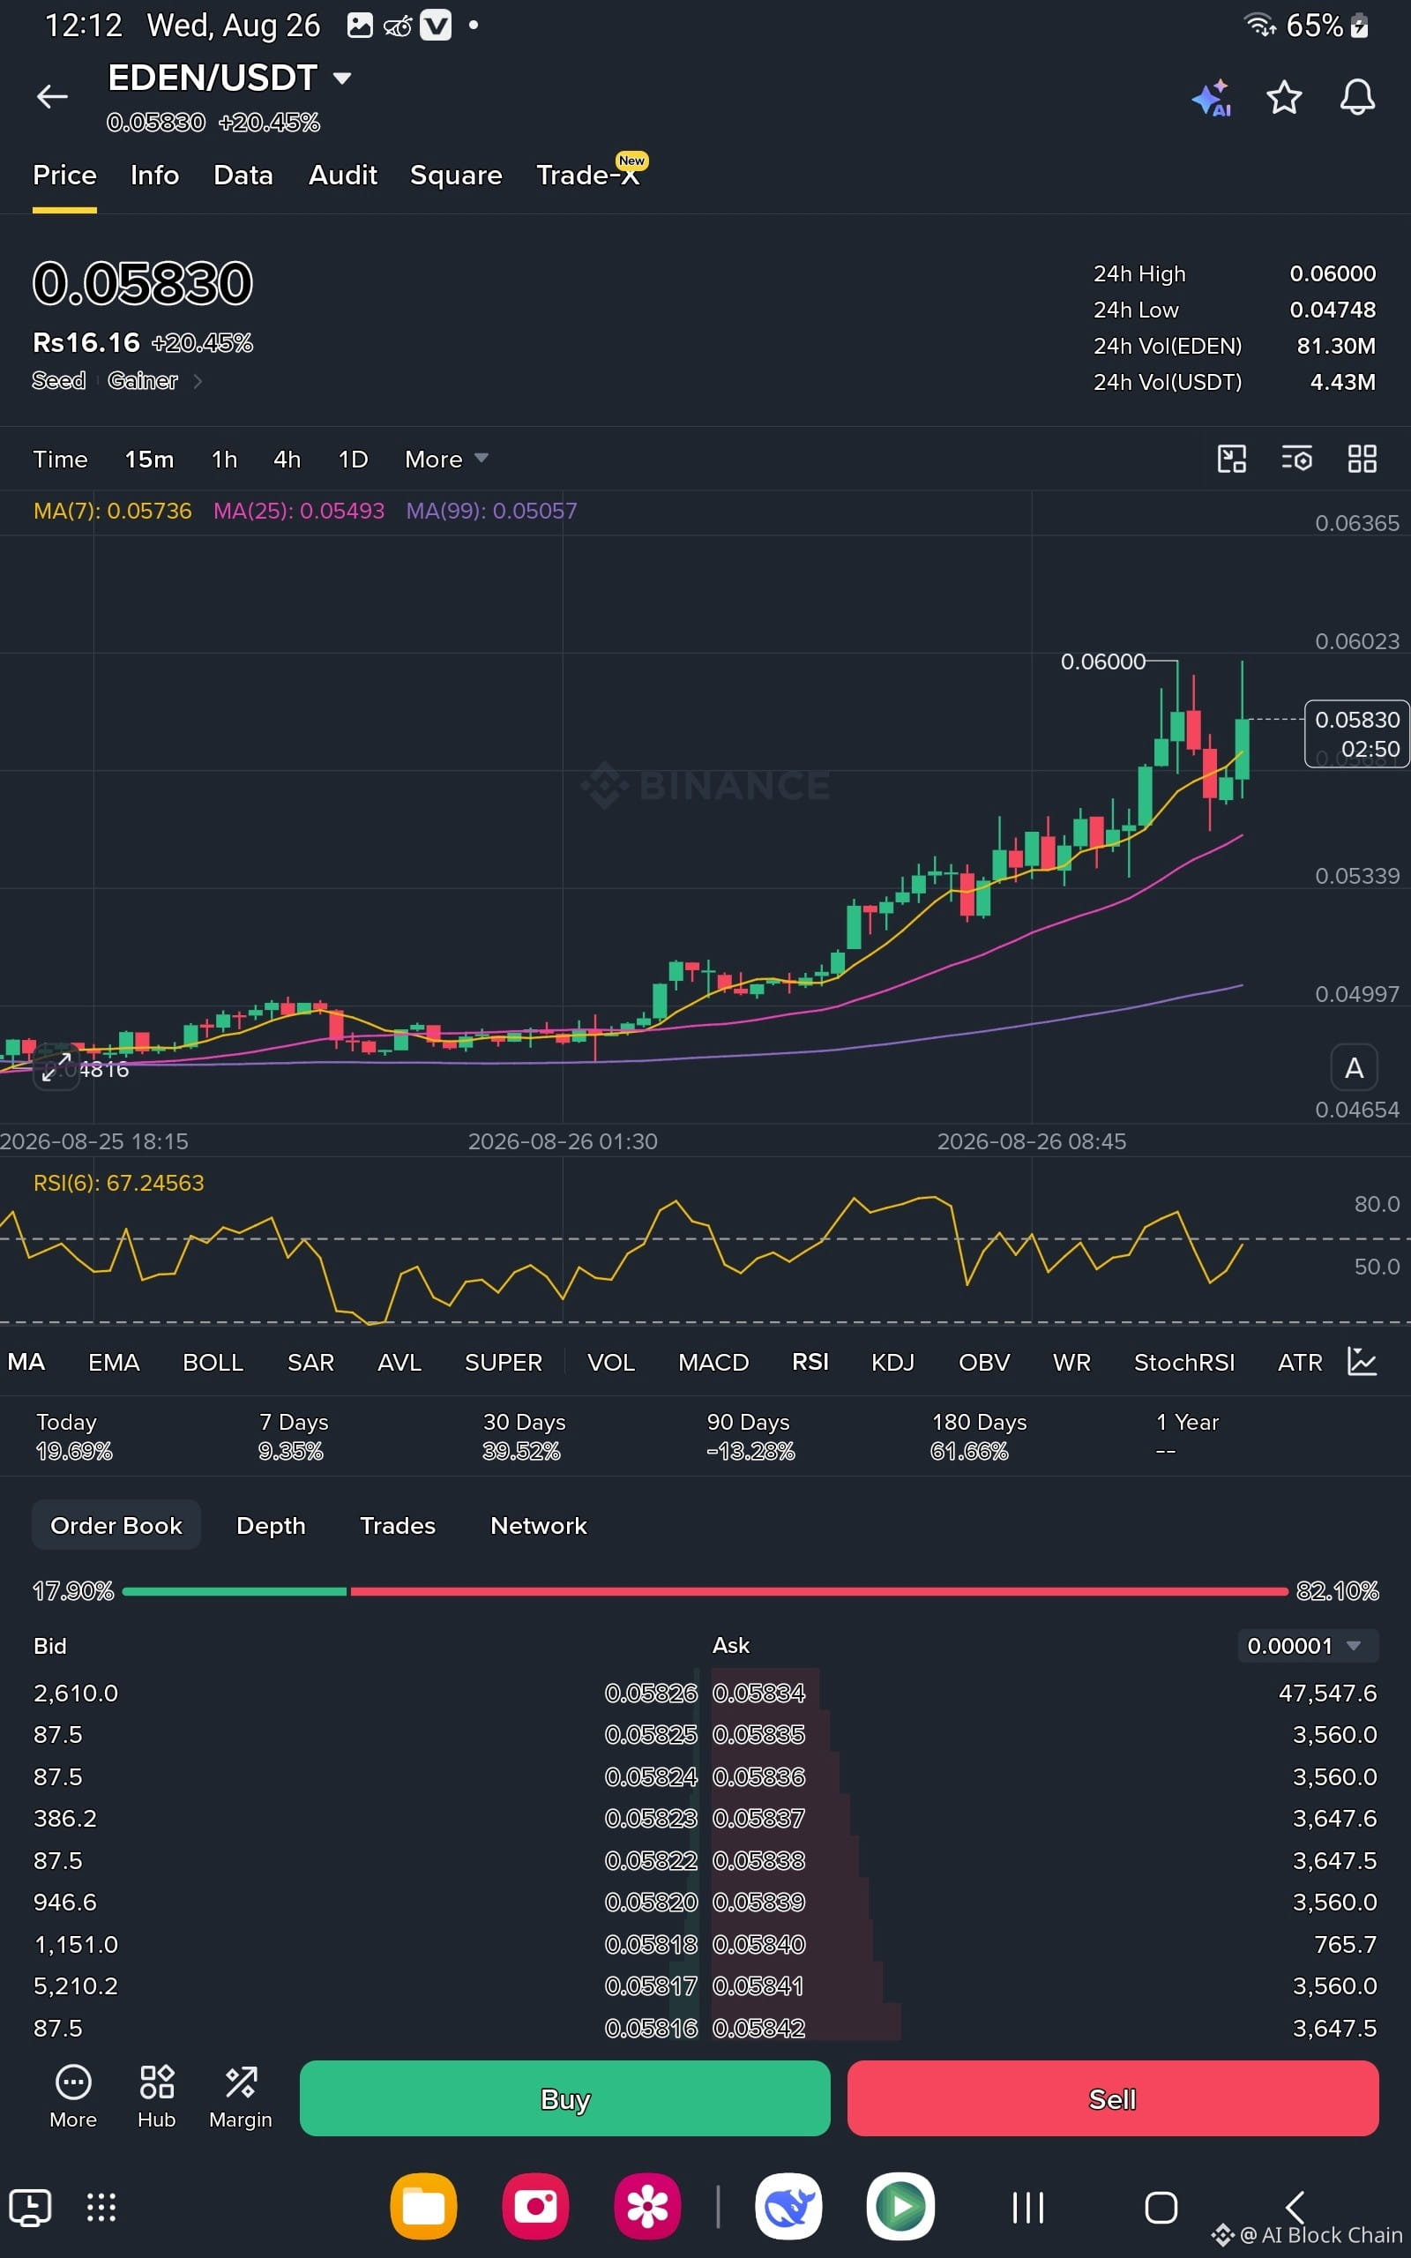Select the 1h chart interval
The width and height of the screenshot is (1411, 2258).
tap(224, 459)
